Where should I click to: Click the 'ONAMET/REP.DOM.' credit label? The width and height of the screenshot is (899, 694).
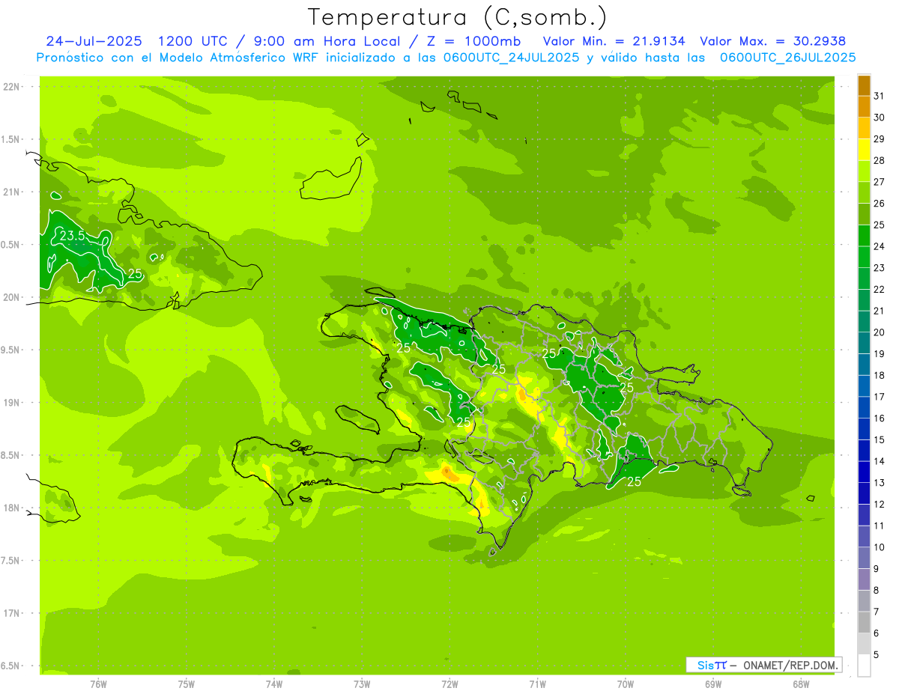(790, 665)
